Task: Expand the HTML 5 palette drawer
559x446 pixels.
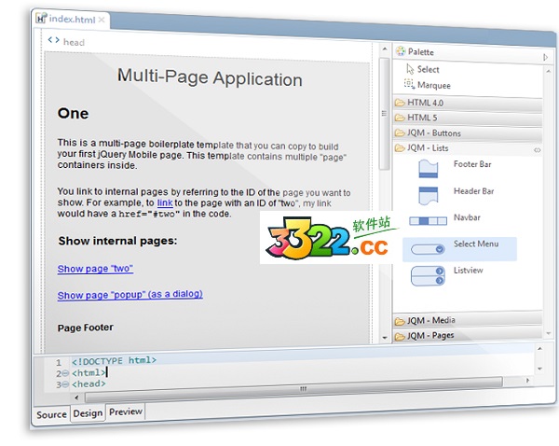Action: tap(468, 118)
